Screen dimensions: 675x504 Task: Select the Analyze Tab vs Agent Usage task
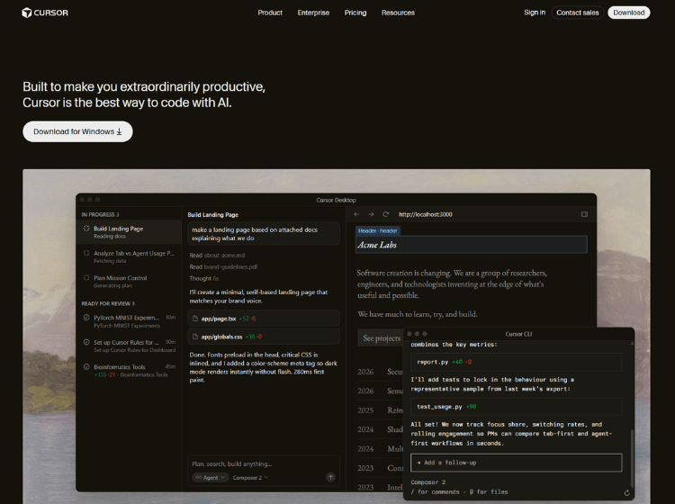coord(129,256)
